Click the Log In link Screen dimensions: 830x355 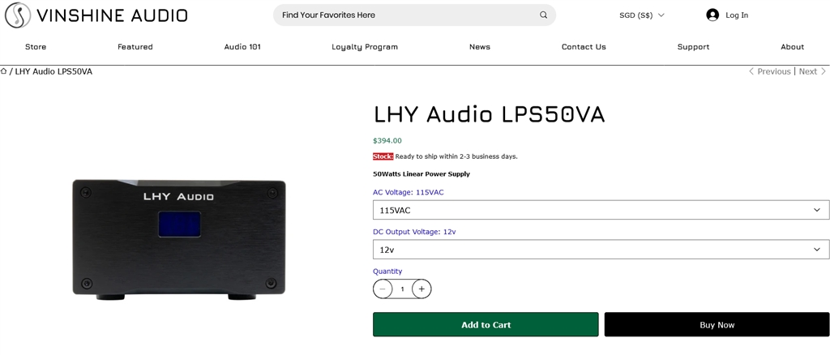click(737, 15)
